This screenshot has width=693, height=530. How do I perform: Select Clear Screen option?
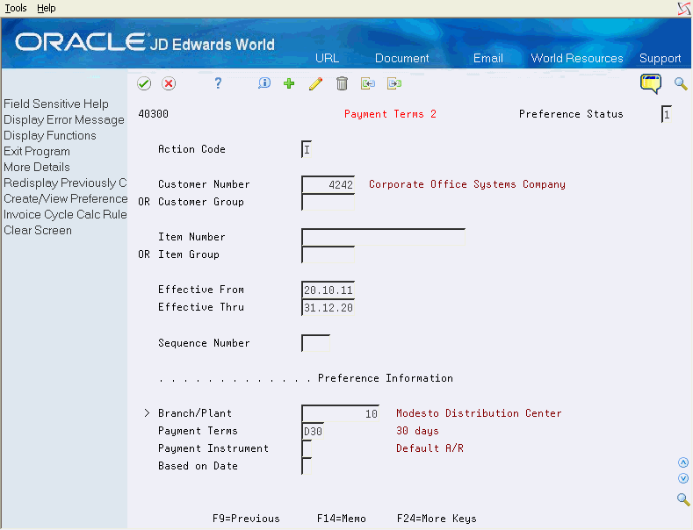(38, 230)
